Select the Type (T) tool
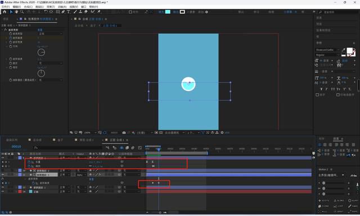Image resolution: width=360 pixels, height=216 pixels. pos(69,12)
